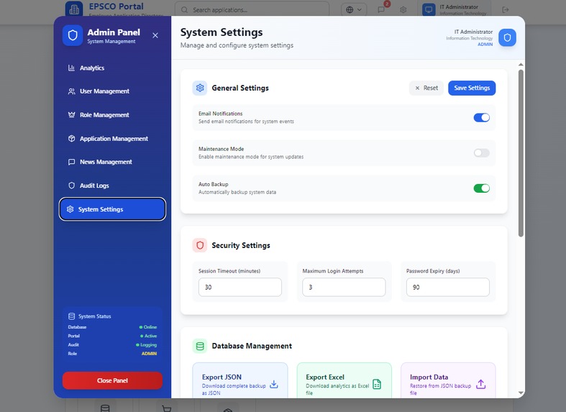
Task: Open Audit Logs section
Action: click(x=112, y=186)
